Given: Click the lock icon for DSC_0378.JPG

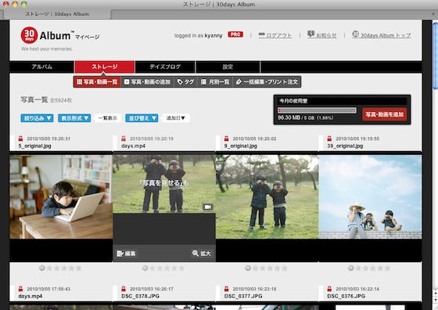Looking at the screenshot, I should [124, 289].
